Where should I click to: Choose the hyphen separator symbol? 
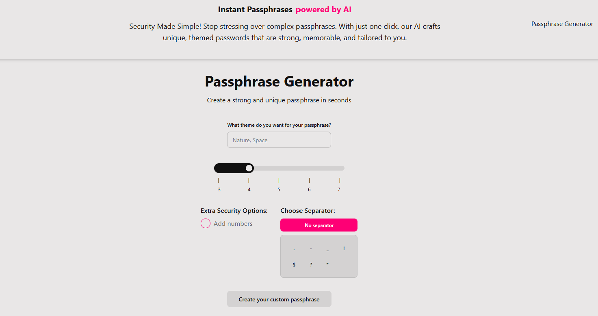click(311, 249)
